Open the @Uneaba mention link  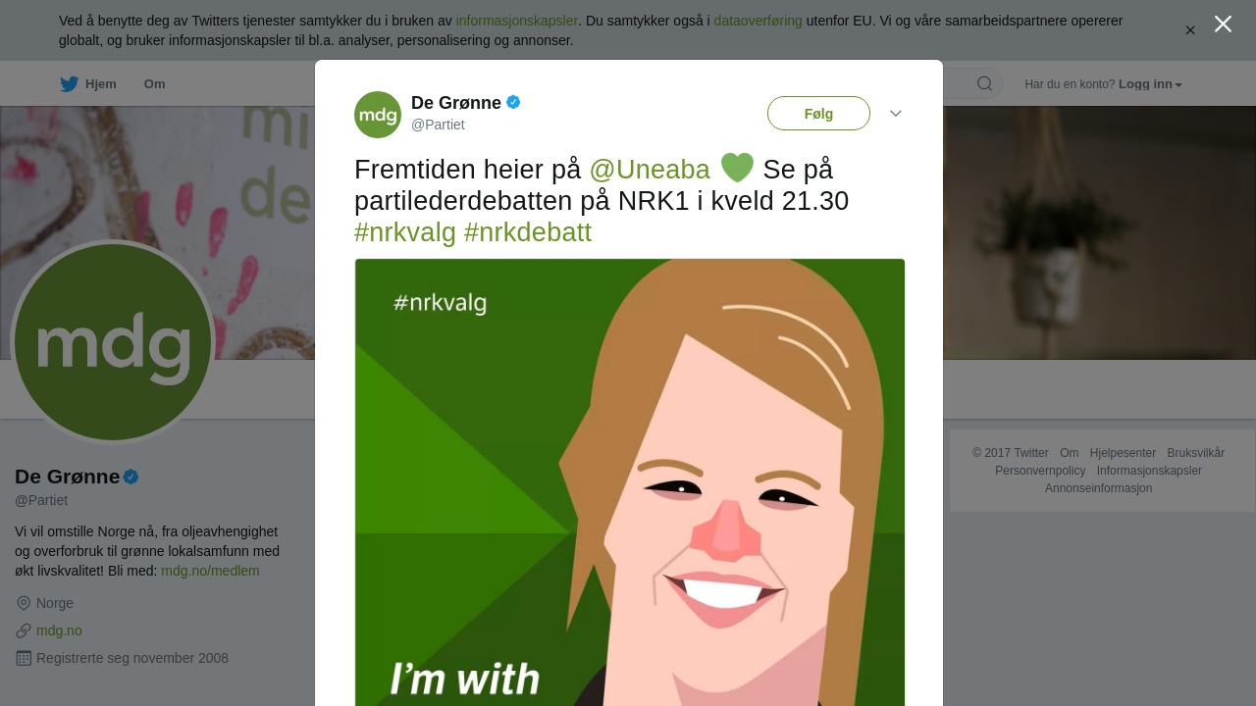click(650, 170)
